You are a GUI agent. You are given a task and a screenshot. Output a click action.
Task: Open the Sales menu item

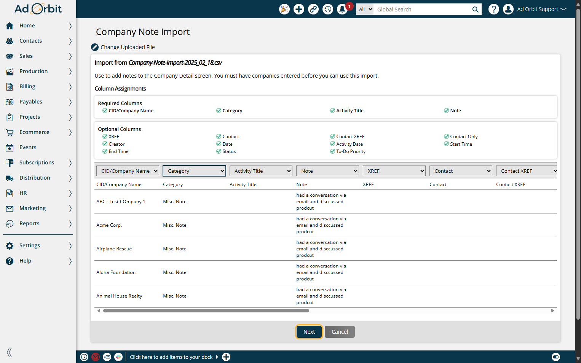tap(38, 56)
